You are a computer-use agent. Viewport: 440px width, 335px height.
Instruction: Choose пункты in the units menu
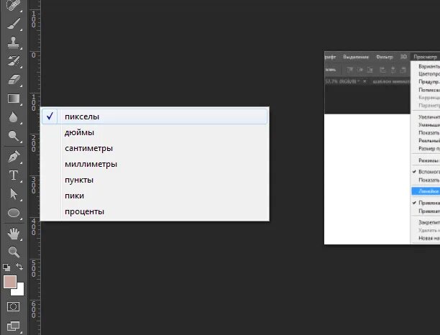click(155, 180)
